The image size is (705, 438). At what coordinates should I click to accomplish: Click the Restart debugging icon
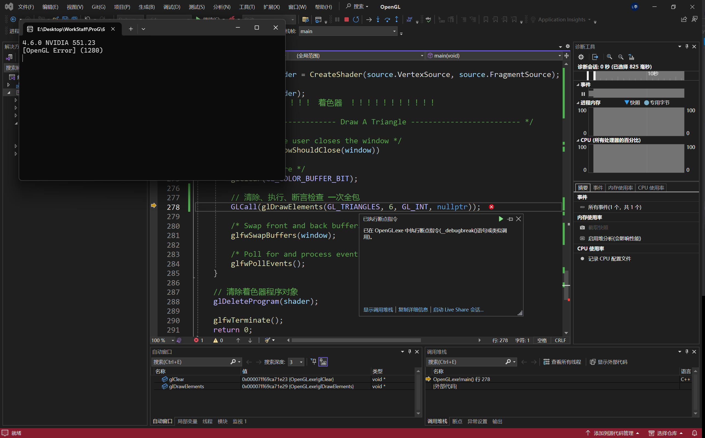[356, 19]
